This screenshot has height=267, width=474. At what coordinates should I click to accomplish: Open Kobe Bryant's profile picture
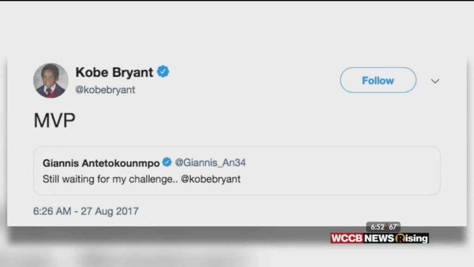(x=51, y=81)
